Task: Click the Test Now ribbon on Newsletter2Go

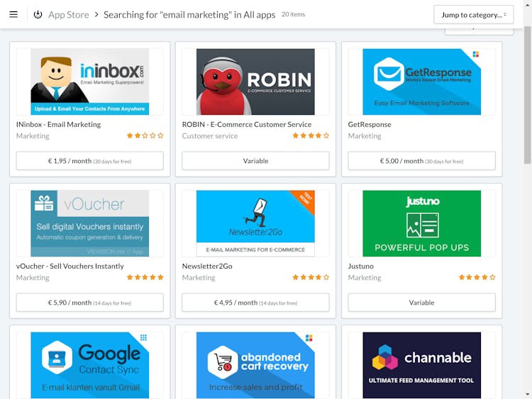Action: pyautogui.click(x=305, y=199)
